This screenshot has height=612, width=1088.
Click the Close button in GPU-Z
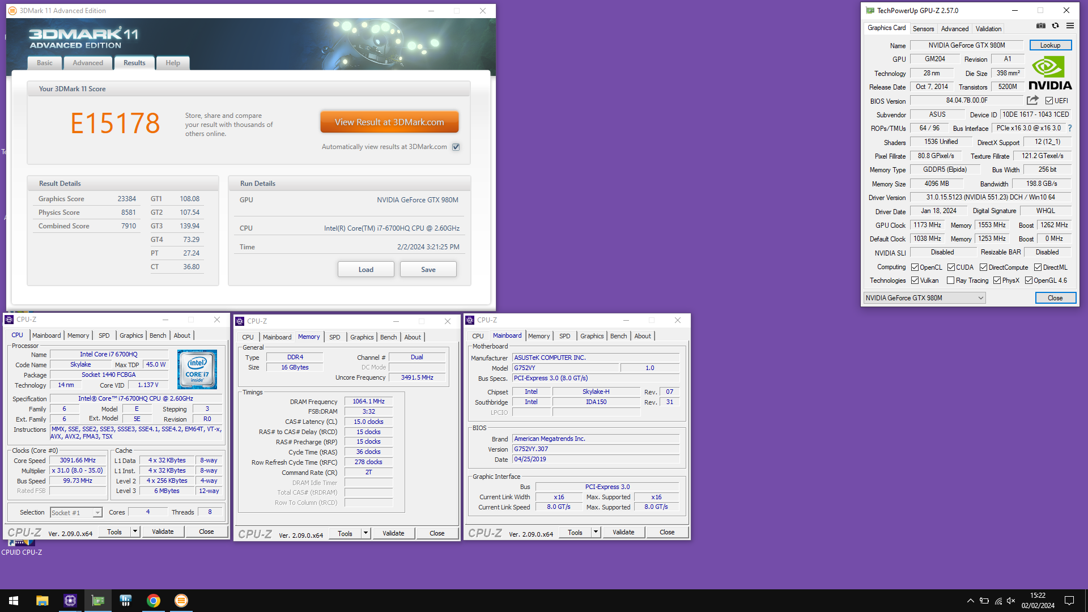pos(1055,298)
